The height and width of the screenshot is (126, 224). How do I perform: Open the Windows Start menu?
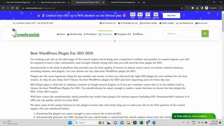70,122
